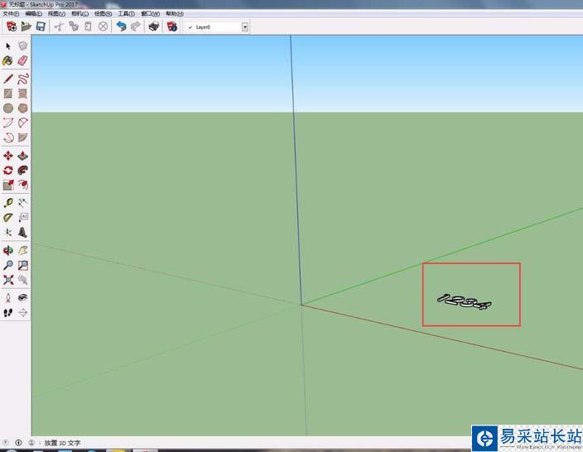Click the Paste clipboard icon

pyautogui.click(x=88, y=26)
